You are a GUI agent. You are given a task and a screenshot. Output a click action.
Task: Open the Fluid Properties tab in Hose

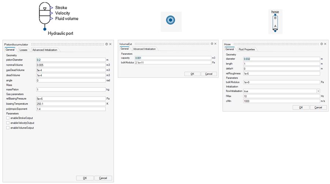click(246, 49)
